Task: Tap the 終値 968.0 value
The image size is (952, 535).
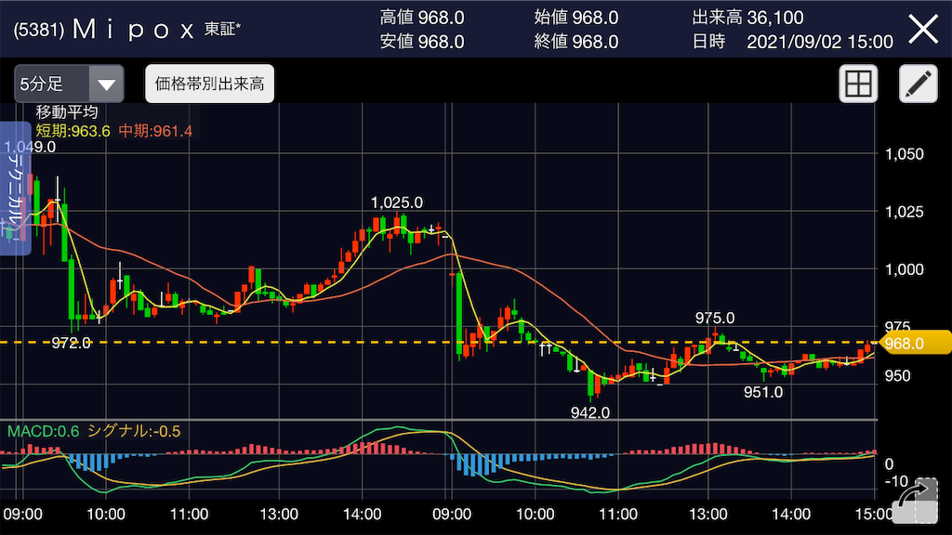Action: tap(576, 42)
